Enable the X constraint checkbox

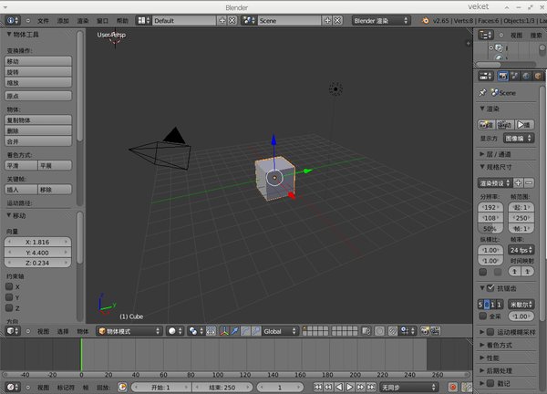(x=10, y=286)
